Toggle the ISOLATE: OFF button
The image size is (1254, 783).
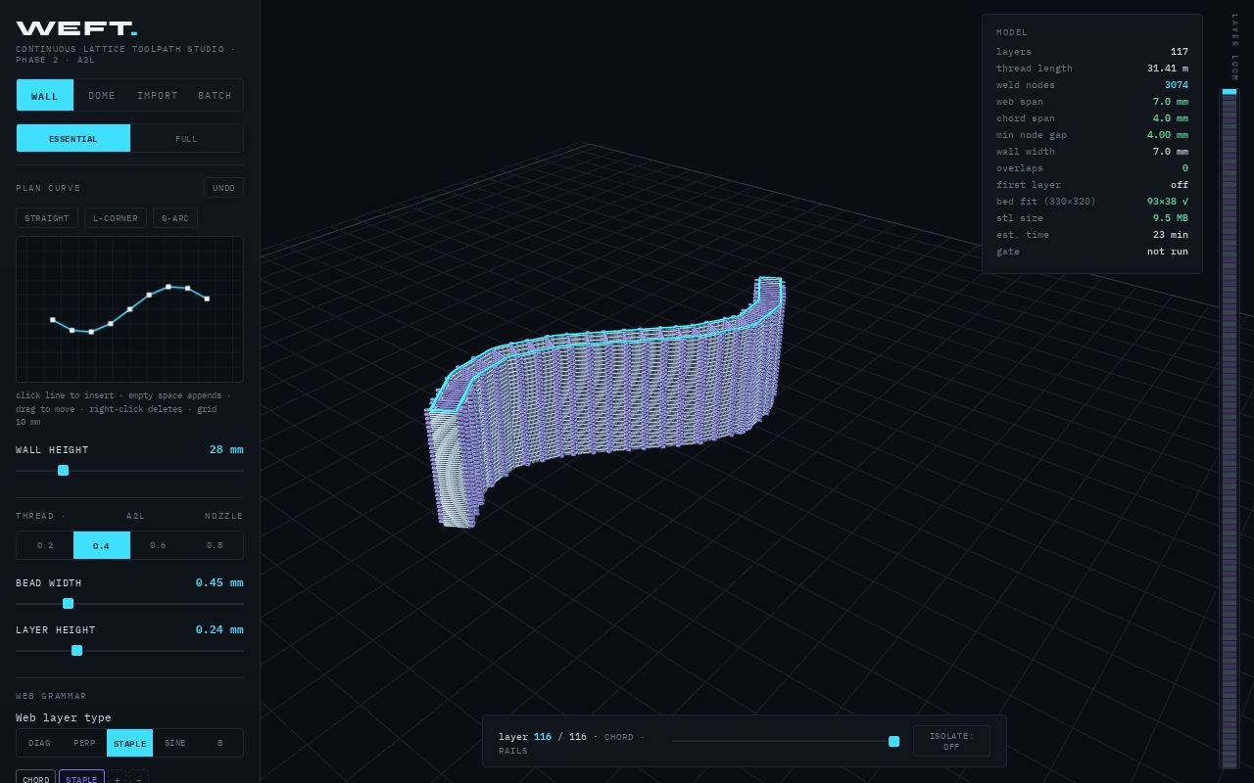coord(951,741)
